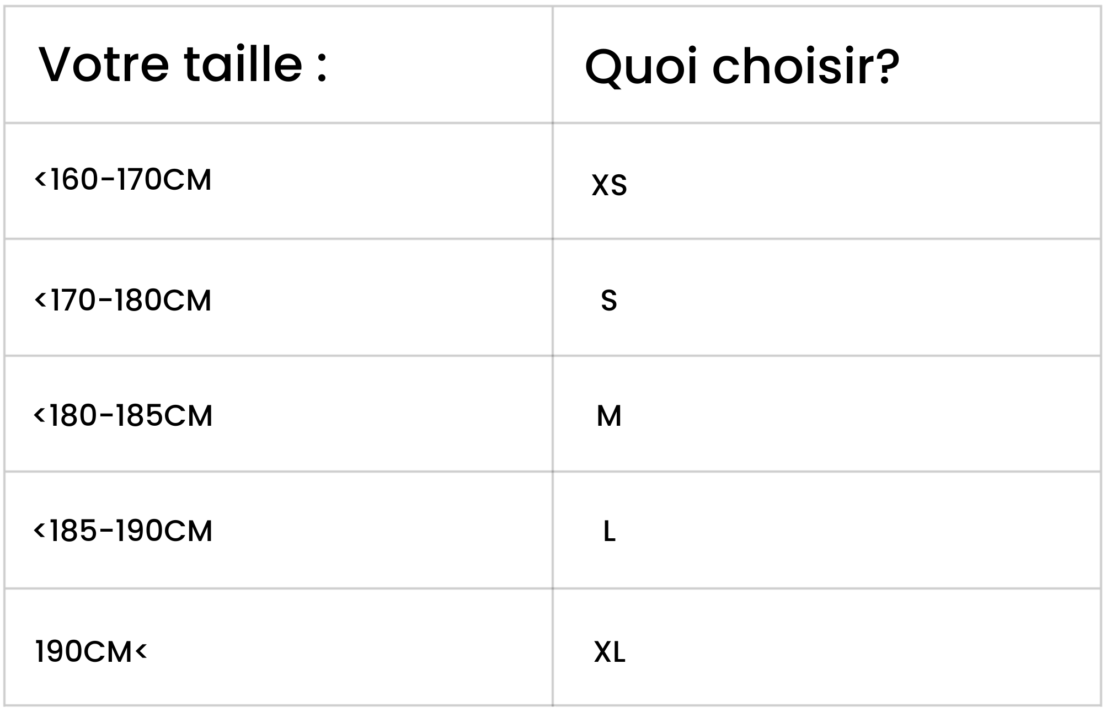Click the "Votre taille :" header
Image resolution: width=1106 pixels, height=712 pixels.
click(183, 65)
